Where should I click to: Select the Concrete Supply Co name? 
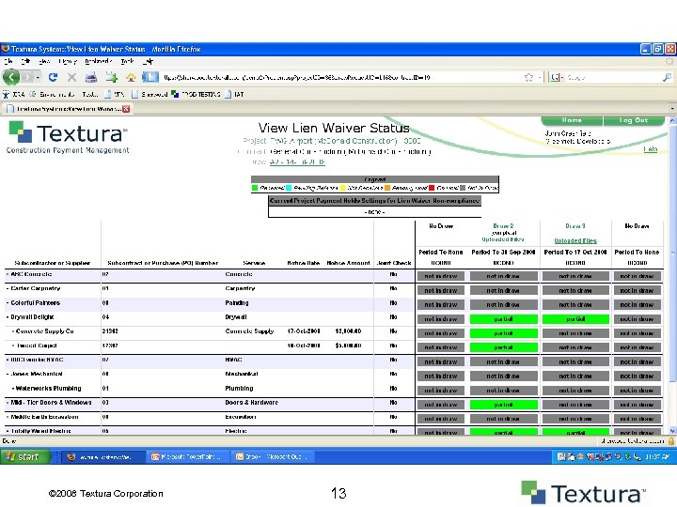[x=45, y=331]
